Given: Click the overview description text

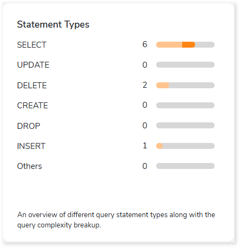Looking at the screenshot, I should pyautogui.click(x=116, y=220).
